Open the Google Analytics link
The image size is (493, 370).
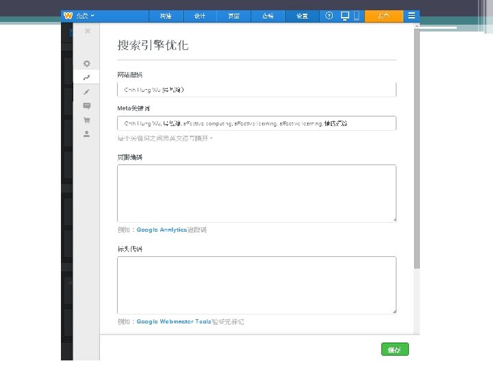pyautogui.click(x=162, y=230)
